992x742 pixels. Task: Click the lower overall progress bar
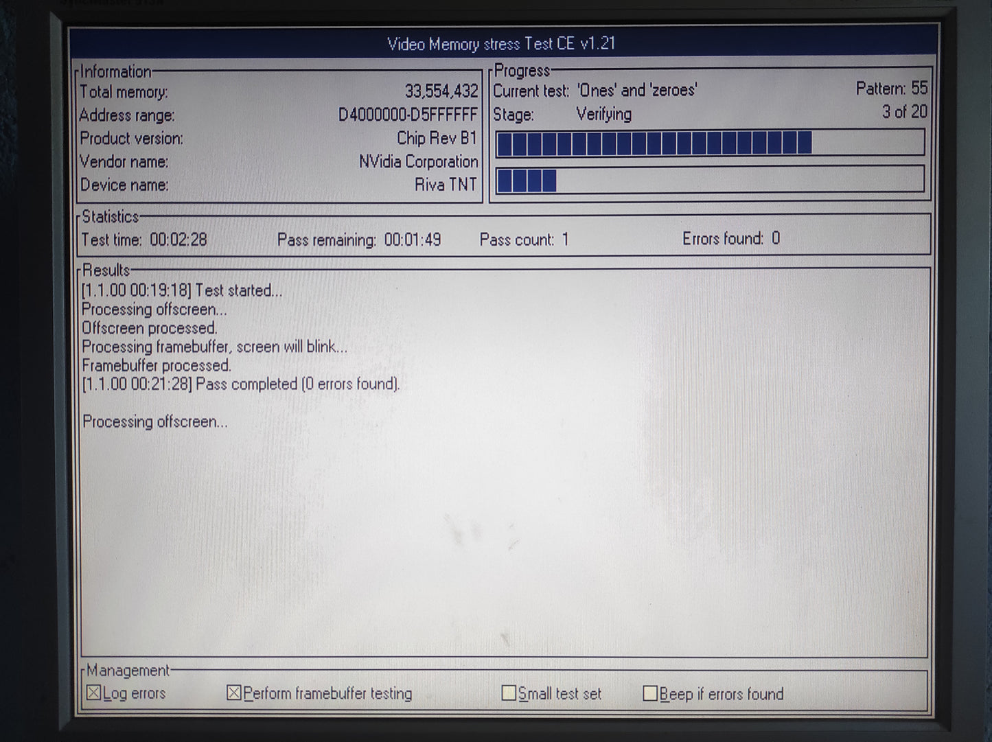pos(709,181)
